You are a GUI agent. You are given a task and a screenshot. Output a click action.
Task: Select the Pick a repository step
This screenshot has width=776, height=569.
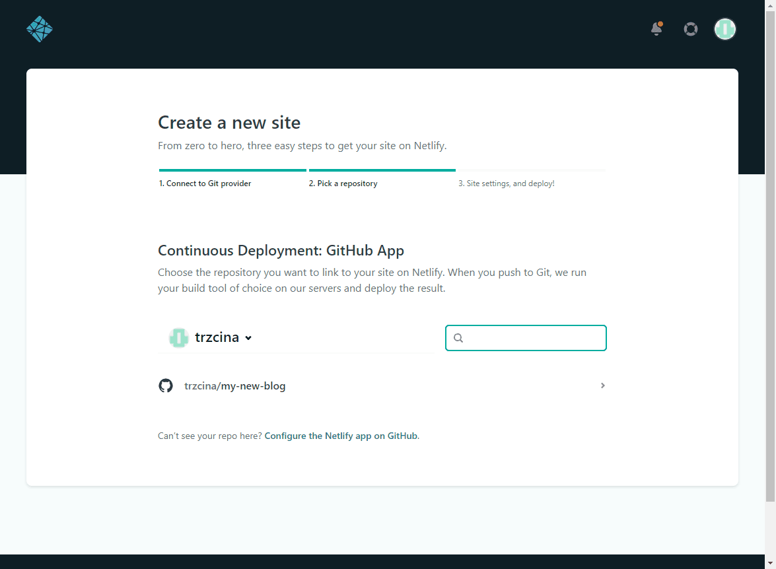tap(343, 184)
